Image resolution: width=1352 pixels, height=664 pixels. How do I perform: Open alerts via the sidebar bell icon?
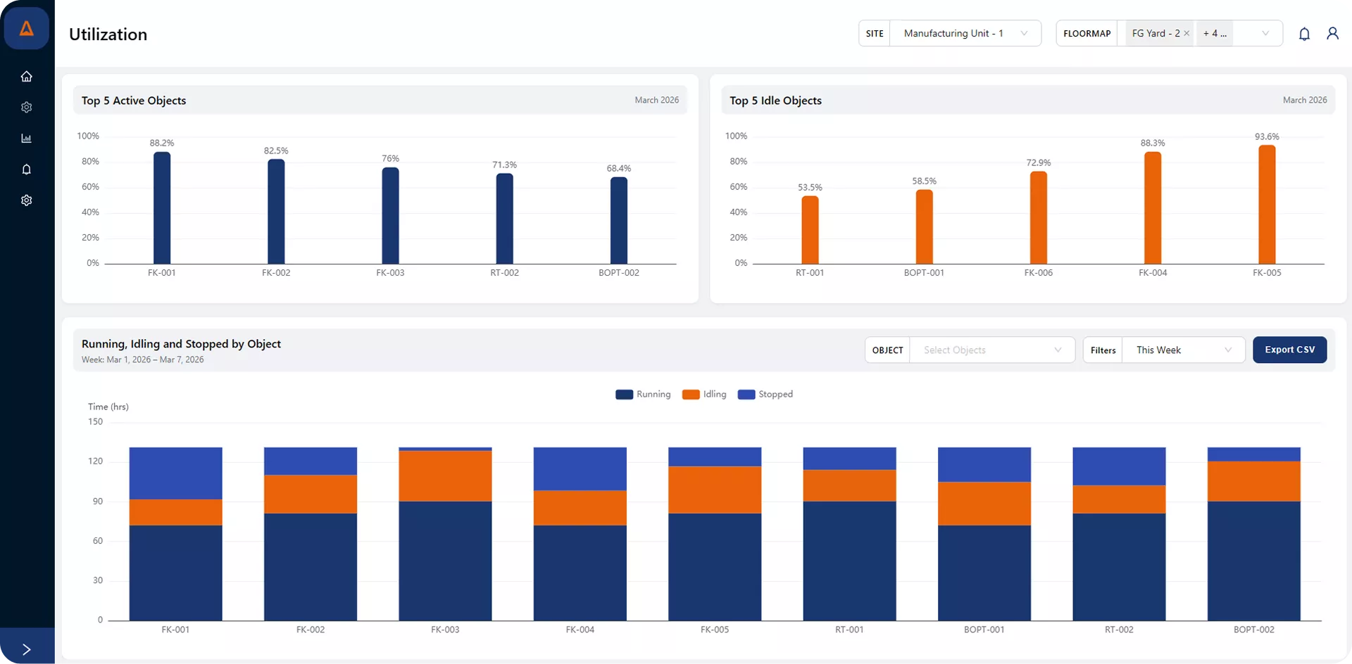coord(27,169)
